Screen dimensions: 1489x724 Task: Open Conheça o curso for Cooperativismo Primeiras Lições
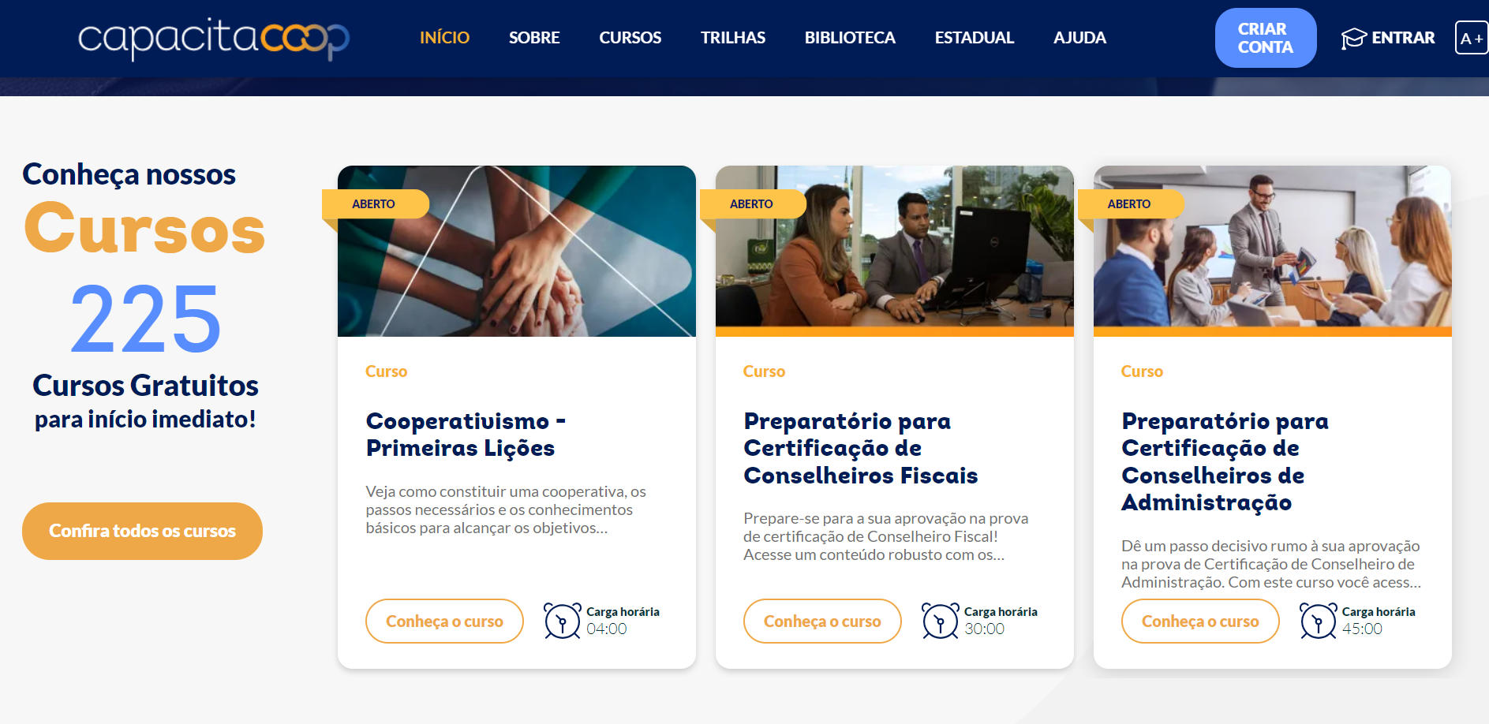(444, 621)
